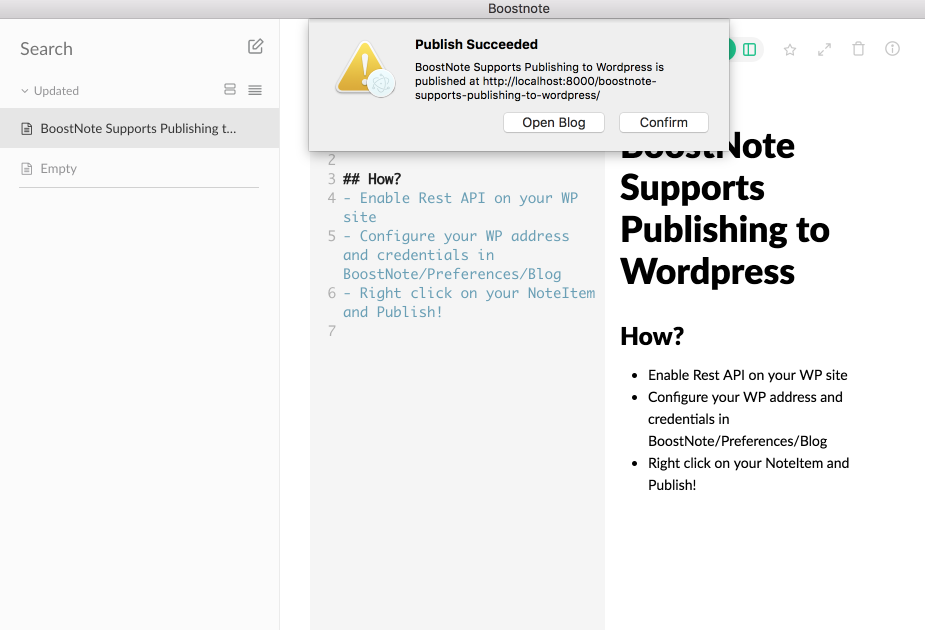
Task: Click 'Configure your WP address' editor line
Action: tap(456, 236)
